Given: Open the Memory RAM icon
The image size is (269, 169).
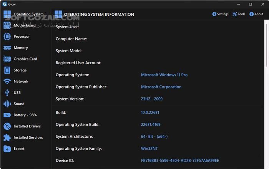Looking at the screenshot, I should click(7, 48).
